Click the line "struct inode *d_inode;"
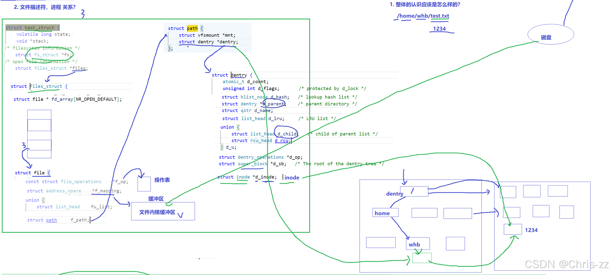This screenshot has width=610, height=275. (x=247, y=177)
